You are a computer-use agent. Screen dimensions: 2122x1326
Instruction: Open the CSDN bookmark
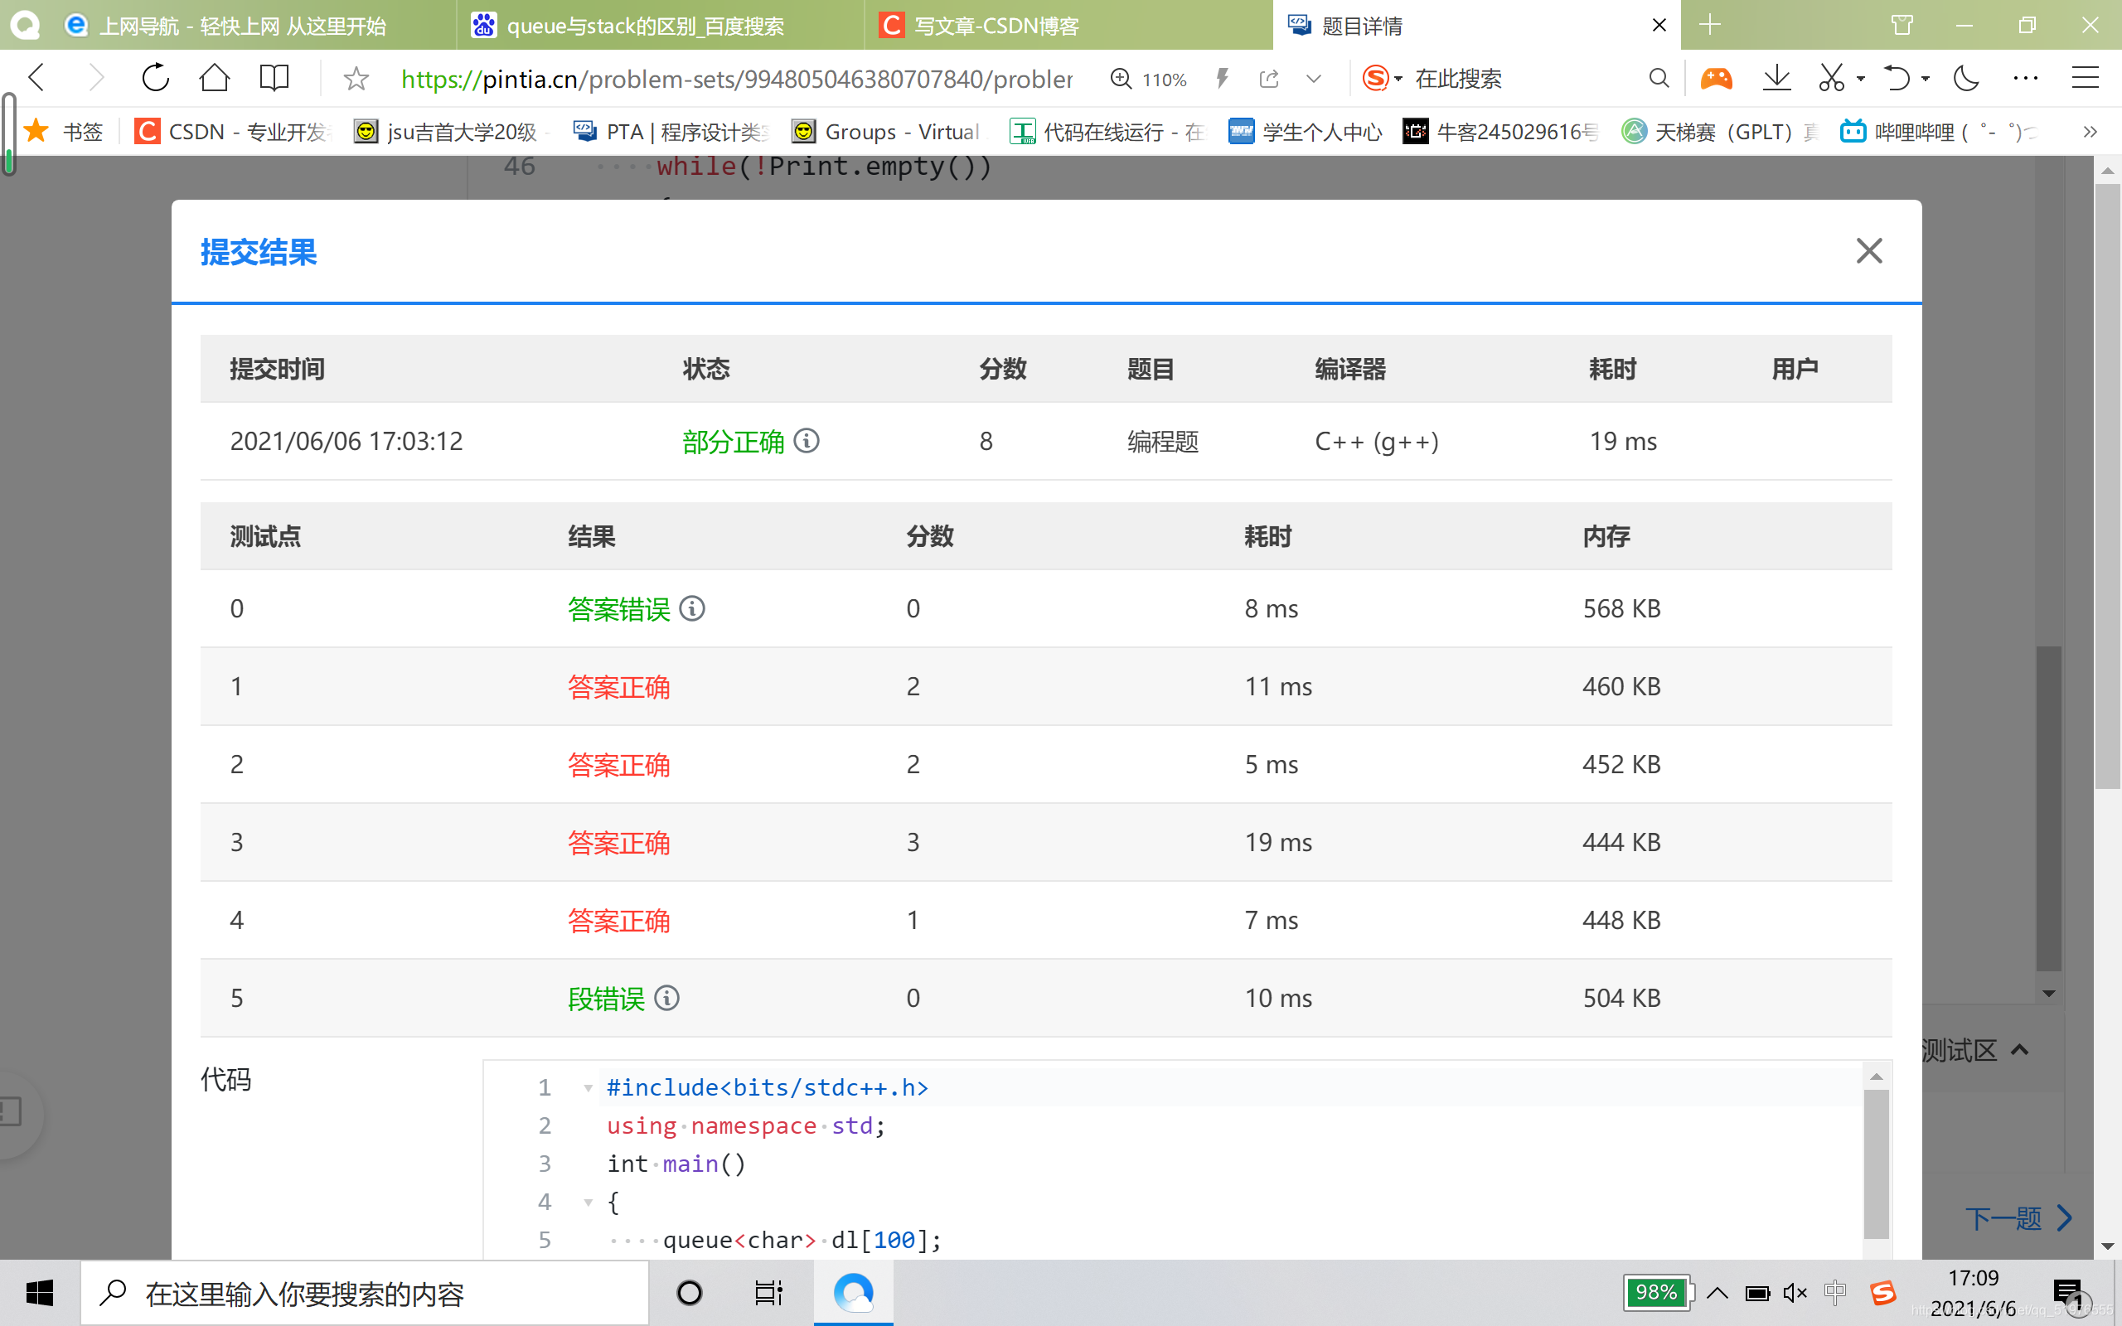click(233, 132)
